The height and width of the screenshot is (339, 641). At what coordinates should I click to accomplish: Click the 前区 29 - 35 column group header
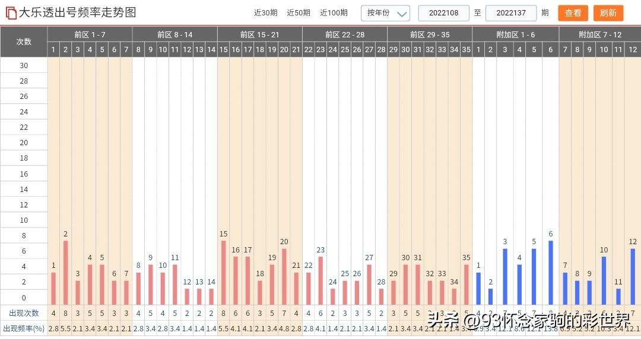coord(430,35)
